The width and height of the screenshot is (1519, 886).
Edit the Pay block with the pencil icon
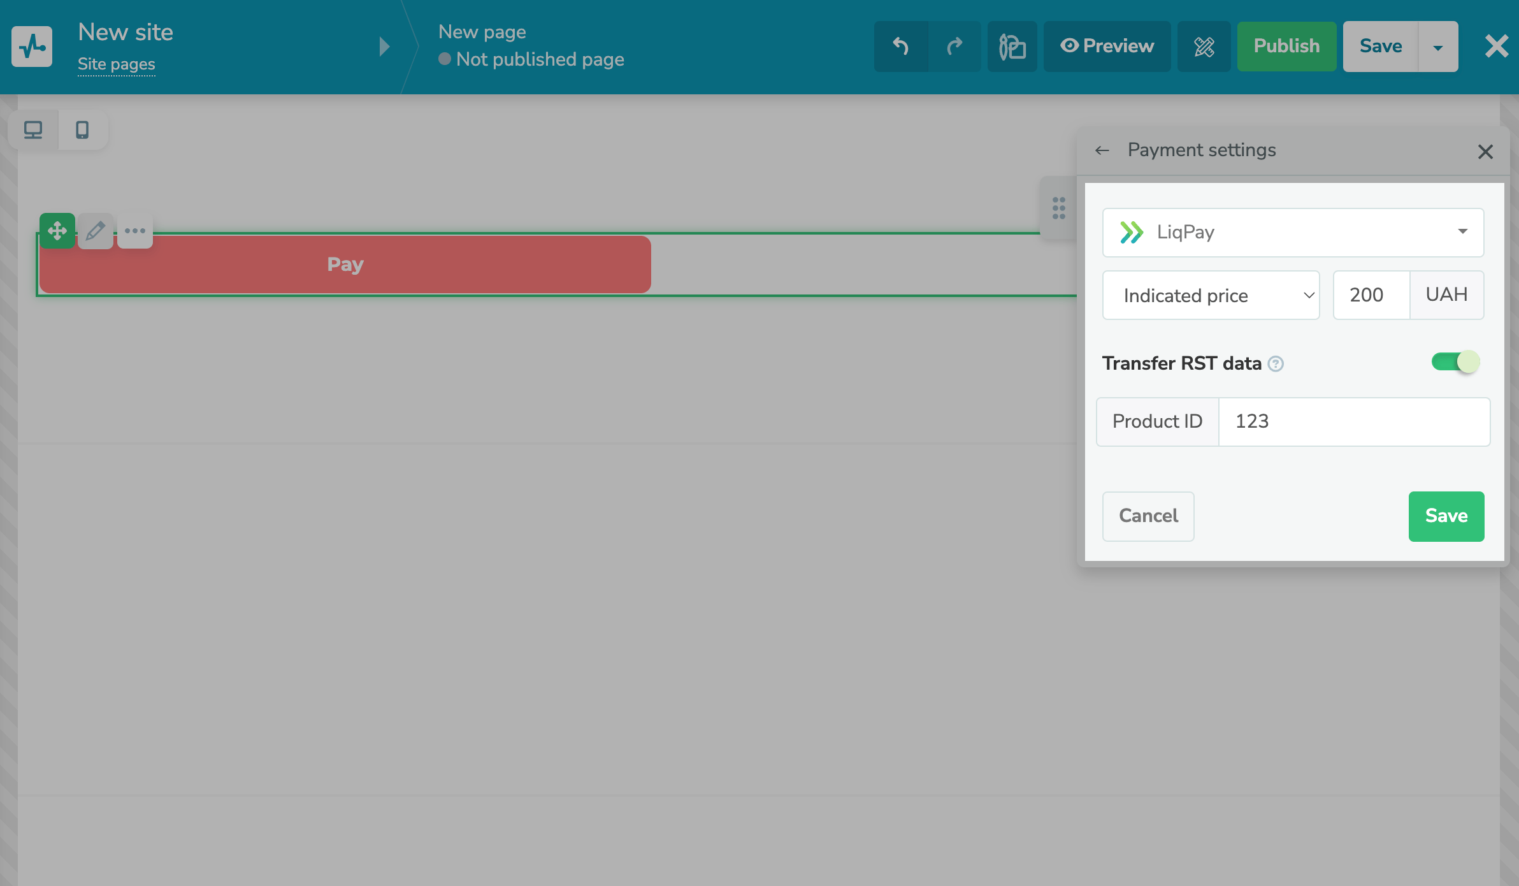tap(96, 231)
